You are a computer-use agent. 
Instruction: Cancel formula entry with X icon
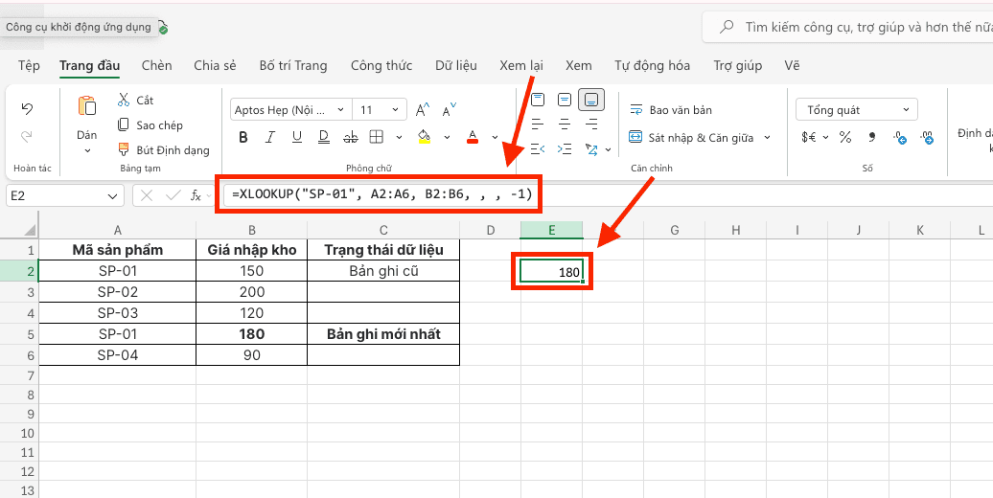(x=147, y=195)
